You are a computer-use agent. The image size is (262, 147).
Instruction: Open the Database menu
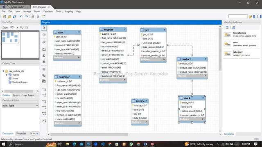[x=48, y=11]
